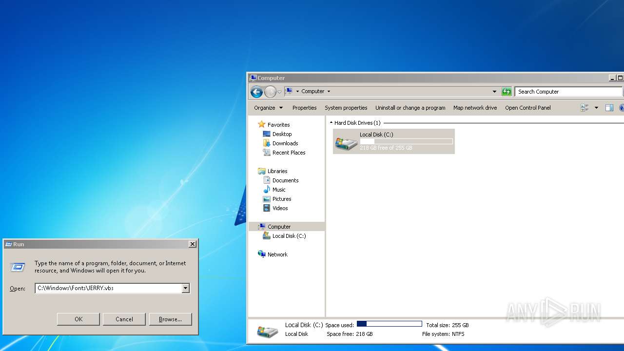This screenshot has width=624, height=351.
Task: Click 'File system: NTFS' text
Action: tap(443, 334)
